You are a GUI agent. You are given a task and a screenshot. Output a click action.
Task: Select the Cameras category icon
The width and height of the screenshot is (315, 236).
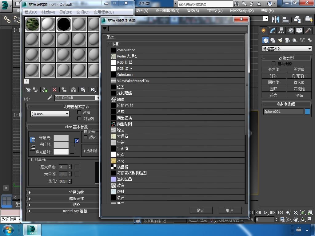pyautogui.click(x=288, y=40)
